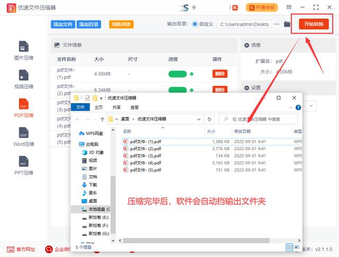The width and height of the screenshot is (339, 257).
Task: Click 桌面 in the address breadcrumb
Action: (125, 119)
